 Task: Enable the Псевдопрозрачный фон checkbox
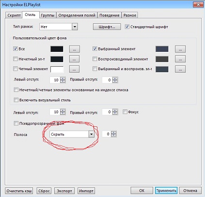(x=16, y=123)
